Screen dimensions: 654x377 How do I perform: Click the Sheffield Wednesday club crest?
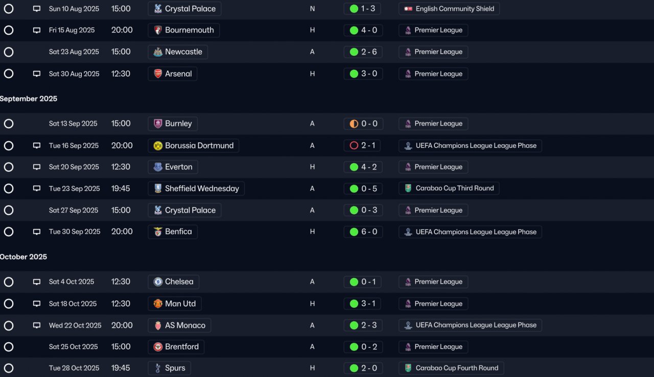pyautogui.click(x=158, y=189)
